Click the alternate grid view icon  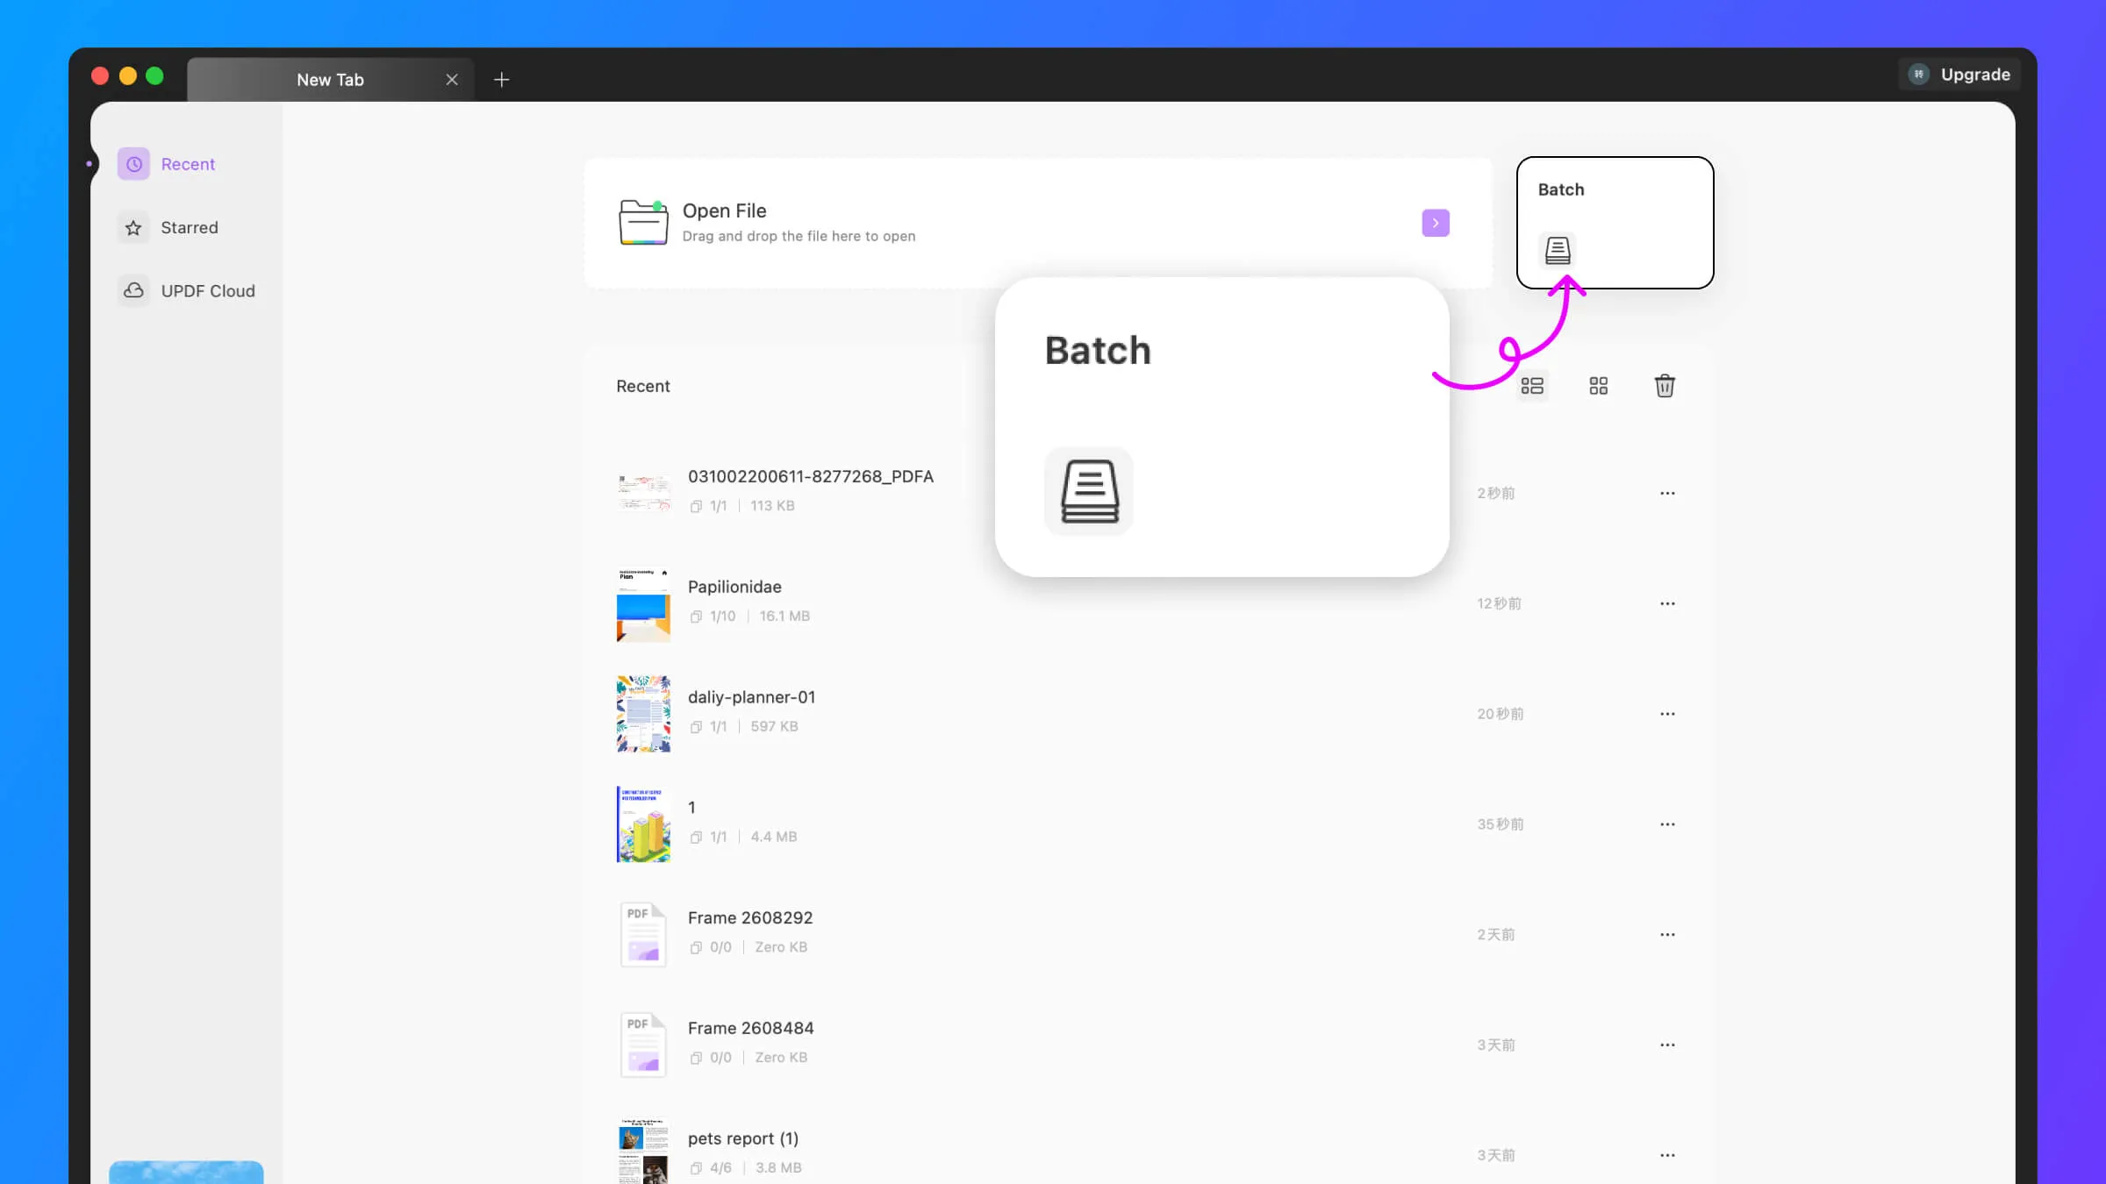click(1598, 384)
